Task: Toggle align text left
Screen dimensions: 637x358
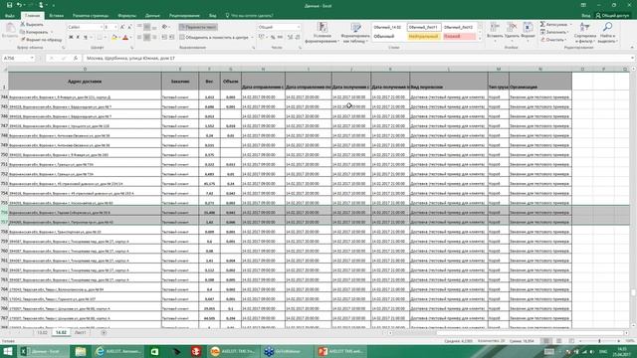Action: point(139,37)
